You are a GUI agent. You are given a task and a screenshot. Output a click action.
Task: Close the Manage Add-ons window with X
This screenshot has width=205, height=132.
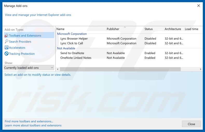pyautogui.click(x=199, y=6)
